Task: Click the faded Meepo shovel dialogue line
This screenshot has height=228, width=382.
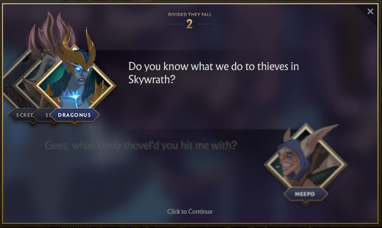Action: pos(141,145)
